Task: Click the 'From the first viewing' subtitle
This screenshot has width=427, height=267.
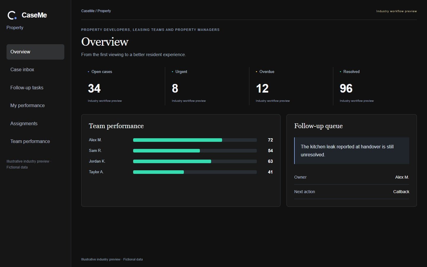Action: [x=133, y=55]
